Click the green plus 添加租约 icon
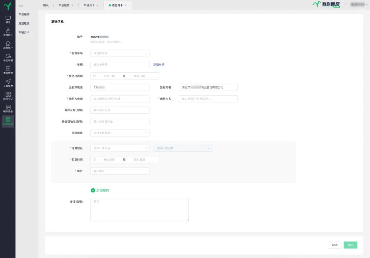370x258 pixels. (93, 190)
